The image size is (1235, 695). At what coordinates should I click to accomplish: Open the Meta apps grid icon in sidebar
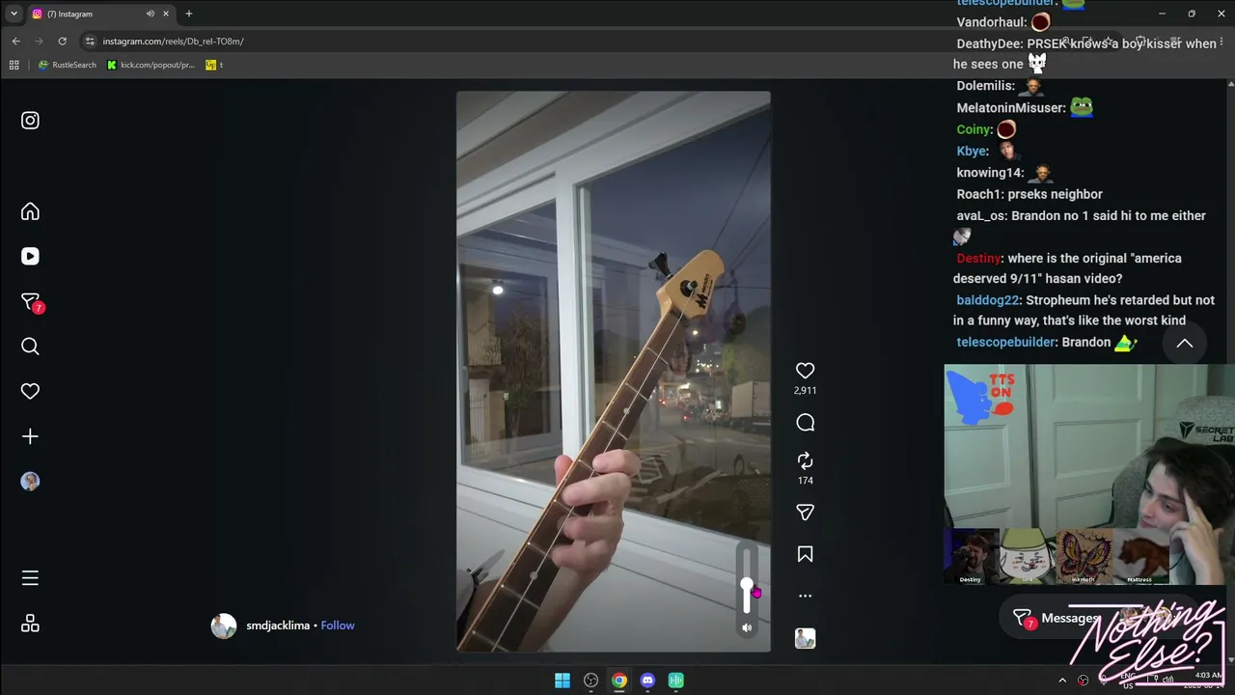click(30, 624)
